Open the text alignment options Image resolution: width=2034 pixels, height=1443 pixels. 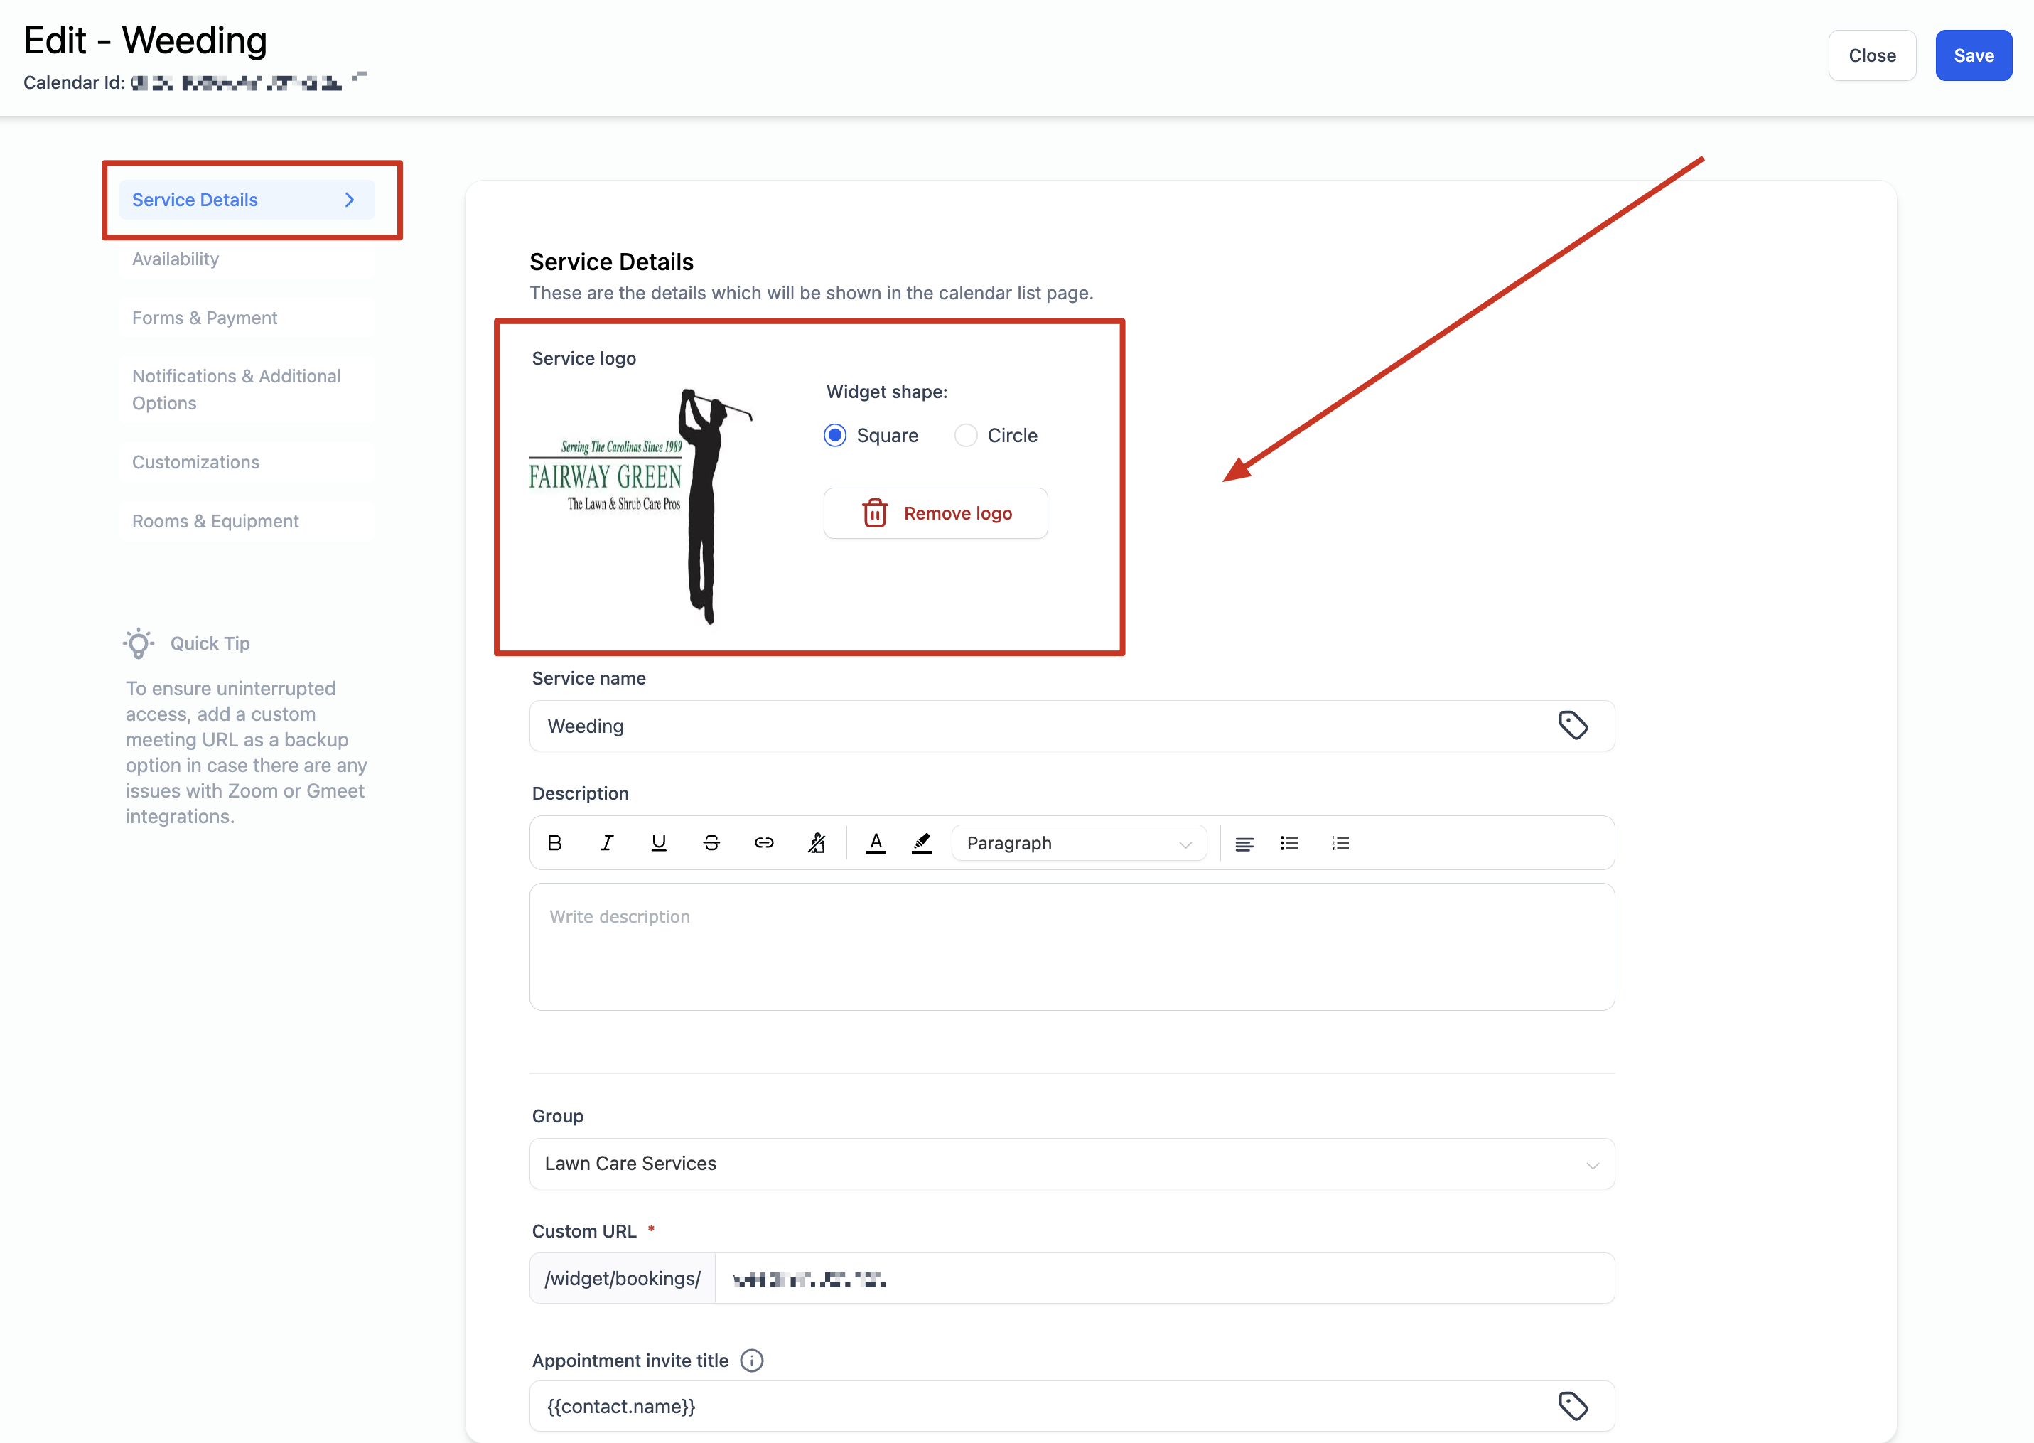(x=1244, y=843)
